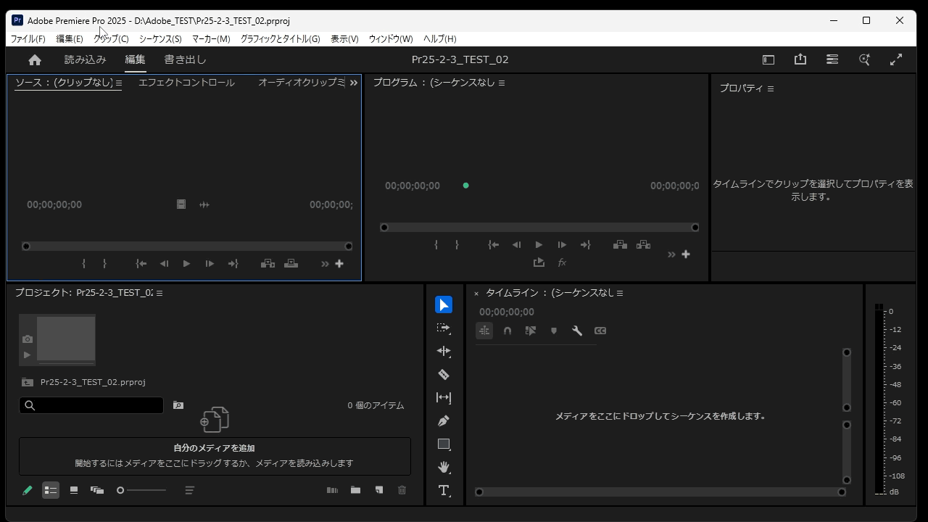The width and height of the screenshot is (928, 522).
Task: Click timeline horizontal zoom scroll bar
Action: click(660, 492)
